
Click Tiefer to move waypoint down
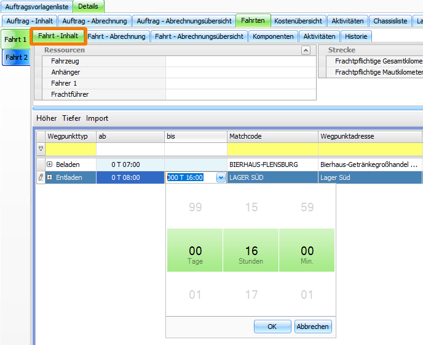pyautogui.click(x=71, y=118)
